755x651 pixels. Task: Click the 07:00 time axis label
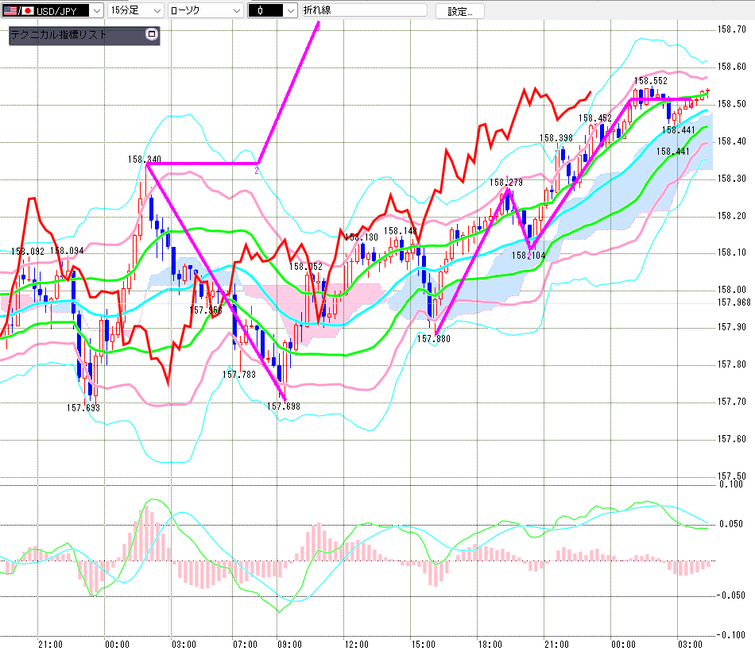coord(245,645)
